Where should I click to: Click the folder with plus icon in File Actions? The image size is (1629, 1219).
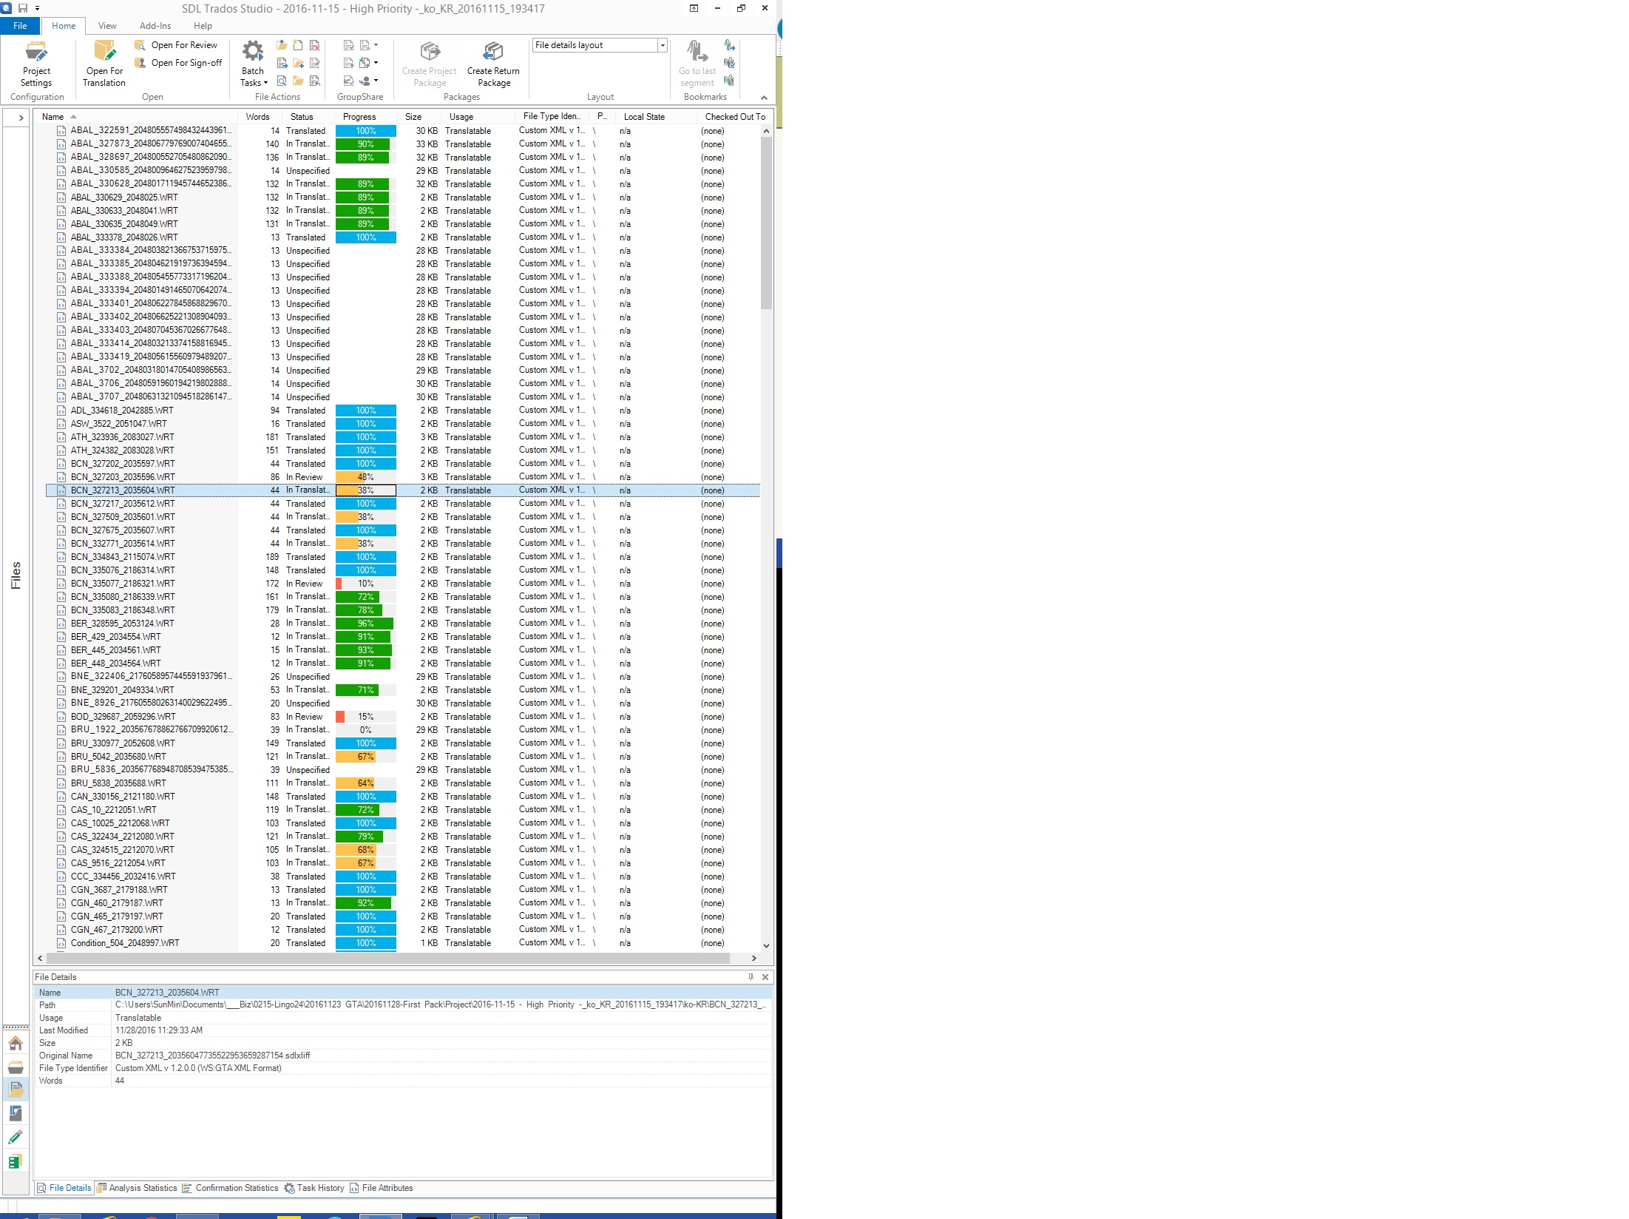pos(298,63)
